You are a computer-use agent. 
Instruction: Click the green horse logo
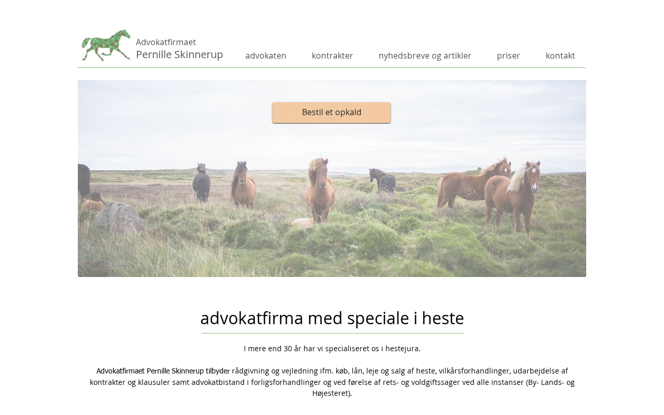106,45
